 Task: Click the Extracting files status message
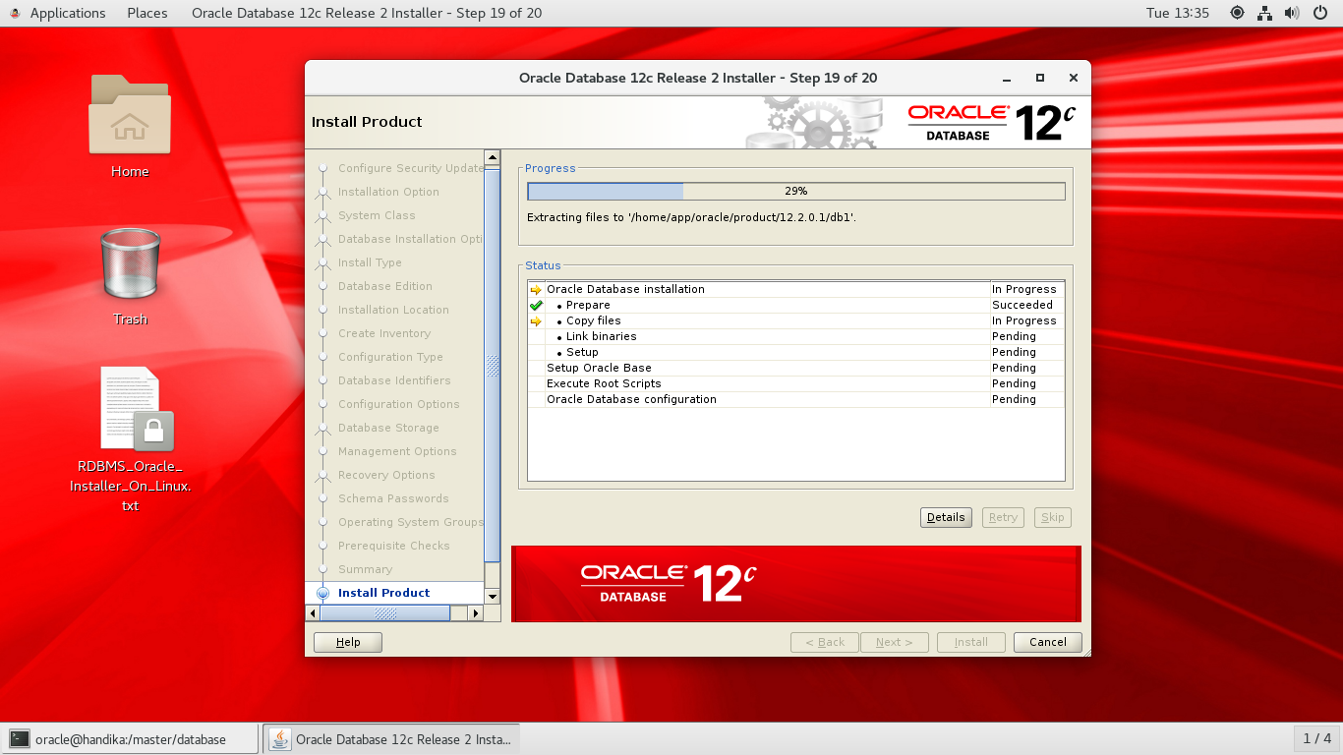tap(691, 217)
